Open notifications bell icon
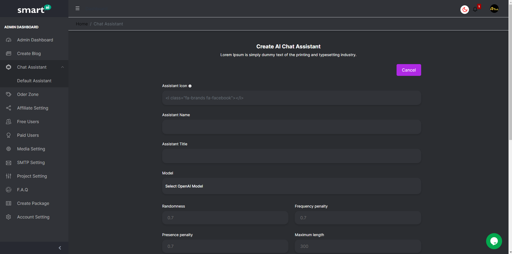Screen dimensions: 512x254 (x=475, y=9)
